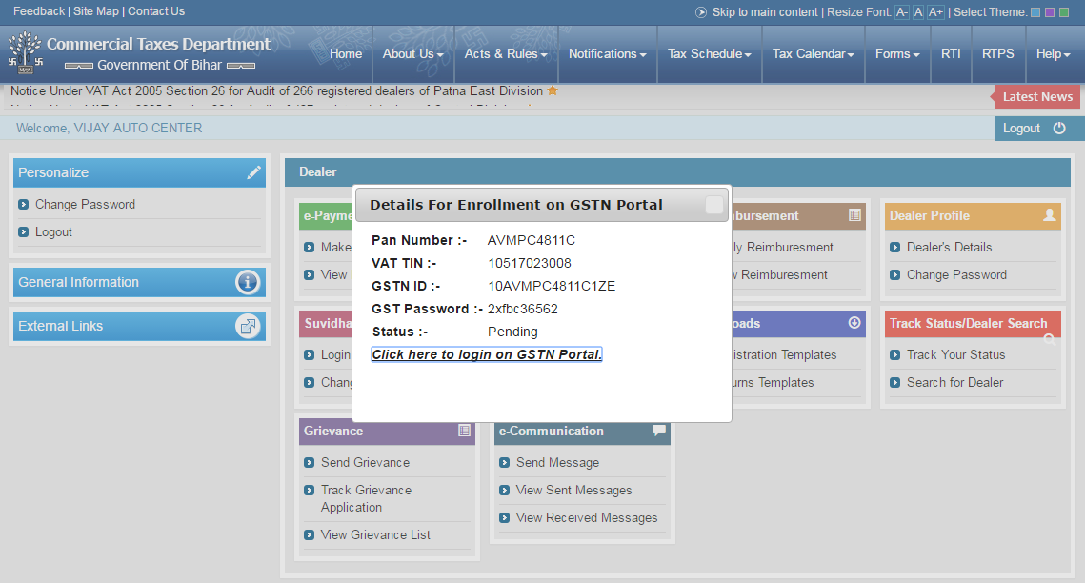1085x583 pixels.
Task: Close the GSTN enrollment details dialog
Action: (713, 205)
